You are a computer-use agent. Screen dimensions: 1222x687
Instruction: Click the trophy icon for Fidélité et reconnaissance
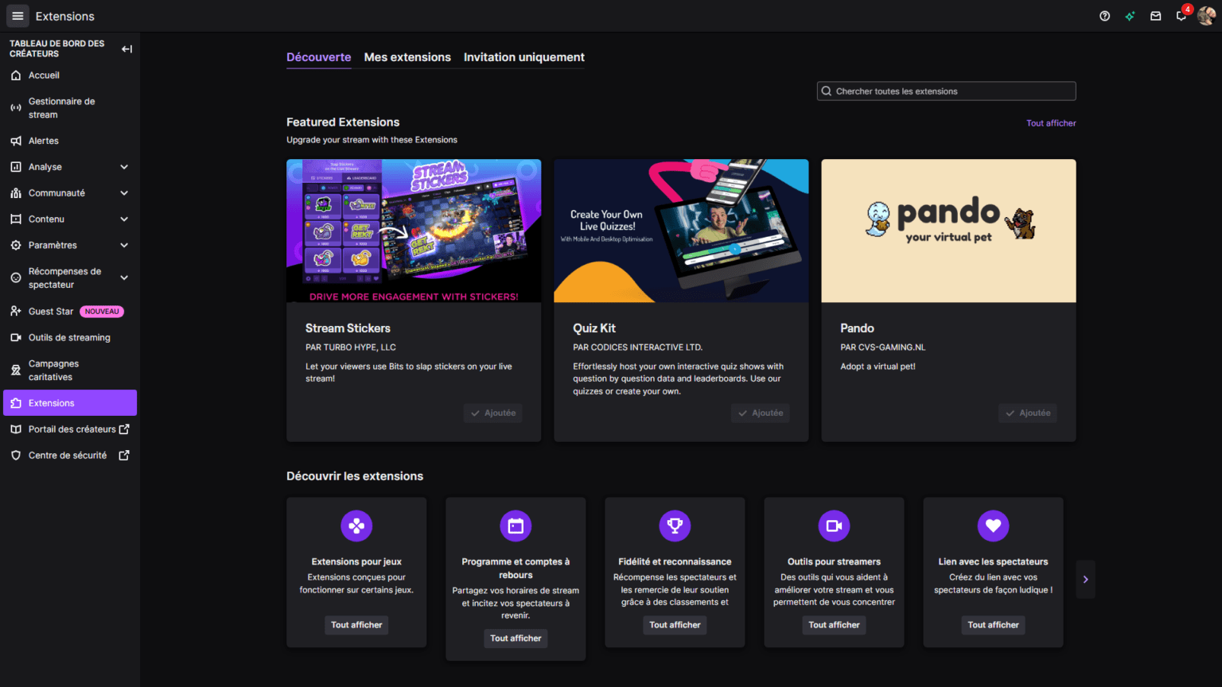click(x=675, y=526)
